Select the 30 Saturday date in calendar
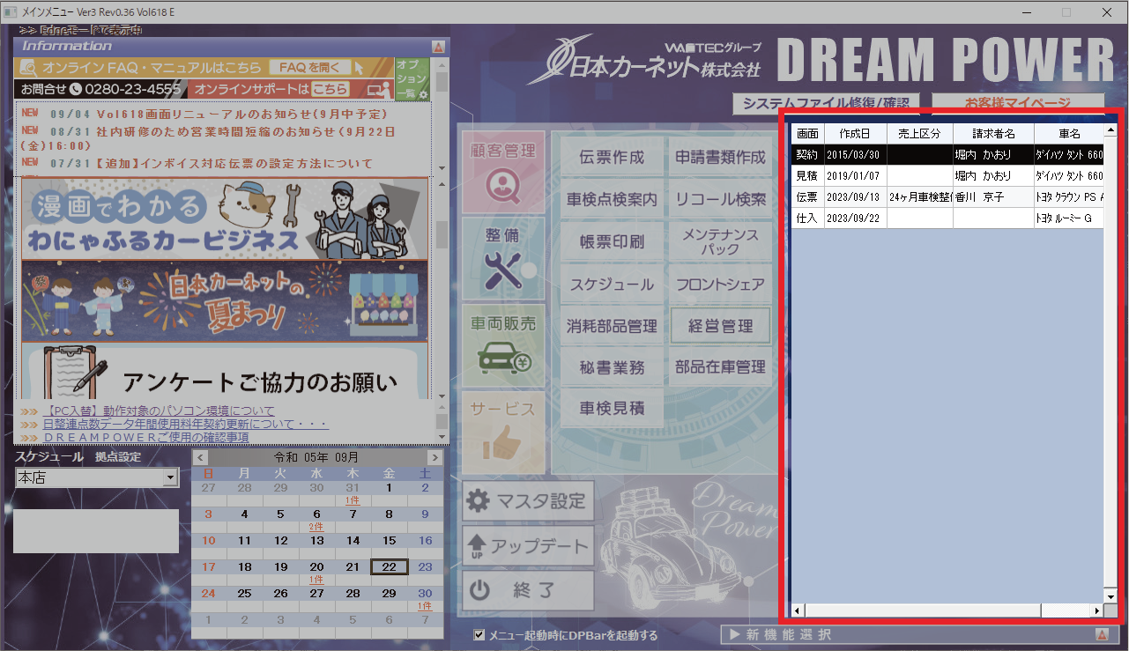Screen dimensions: 1129x651 click(425, 593)
